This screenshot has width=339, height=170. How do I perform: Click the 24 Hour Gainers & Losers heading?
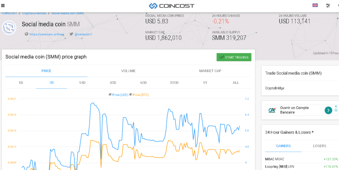289,132
